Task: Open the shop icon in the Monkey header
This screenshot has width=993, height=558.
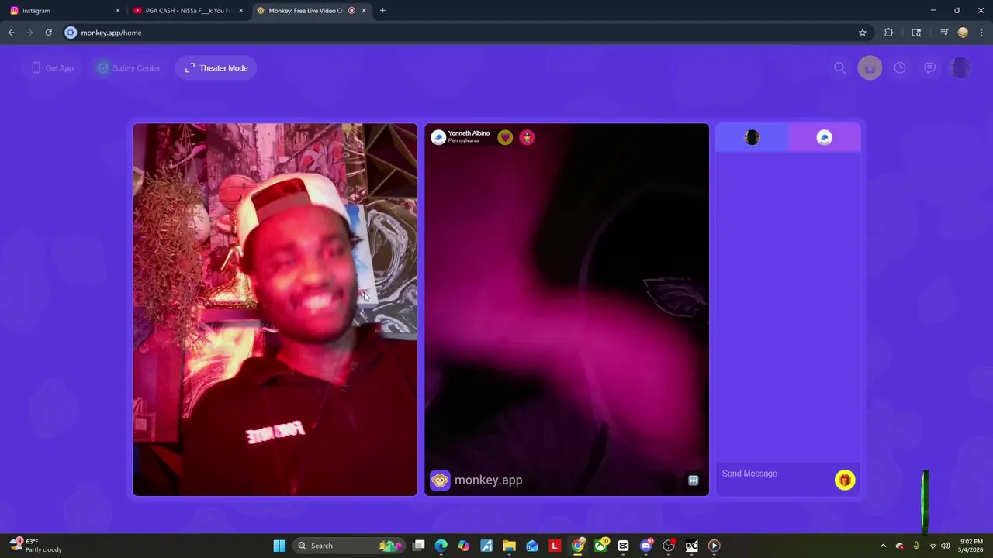Action: coord(870,68)
